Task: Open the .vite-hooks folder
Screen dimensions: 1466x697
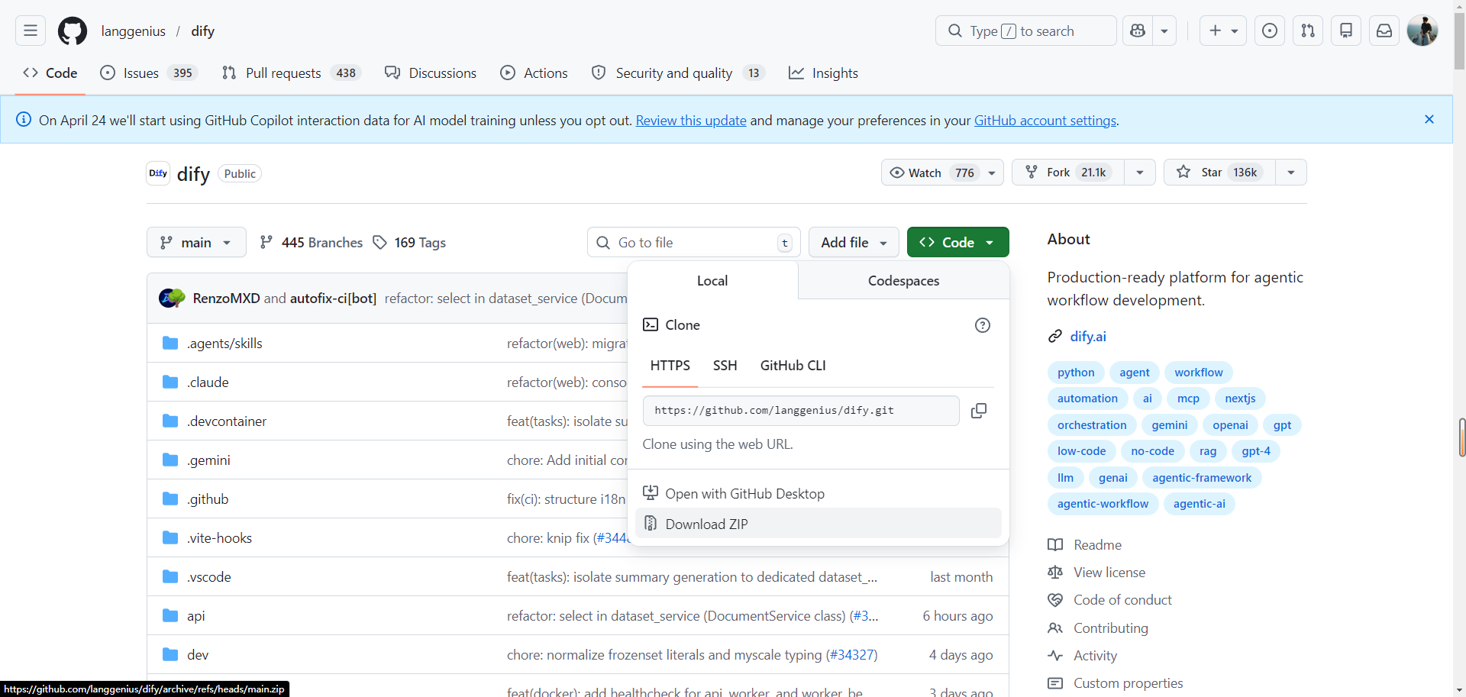Action: (219, 538)
